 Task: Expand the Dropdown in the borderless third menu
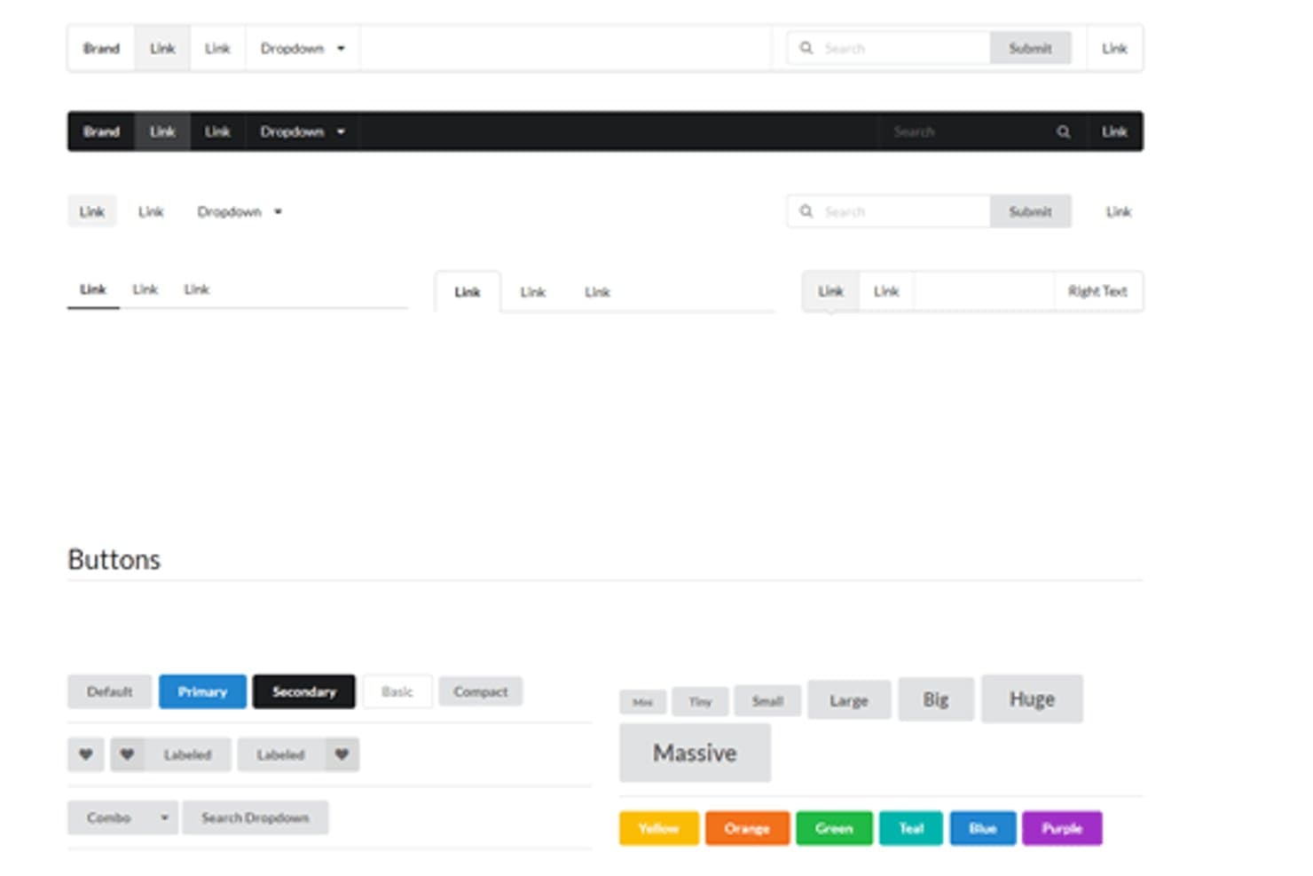240,211
